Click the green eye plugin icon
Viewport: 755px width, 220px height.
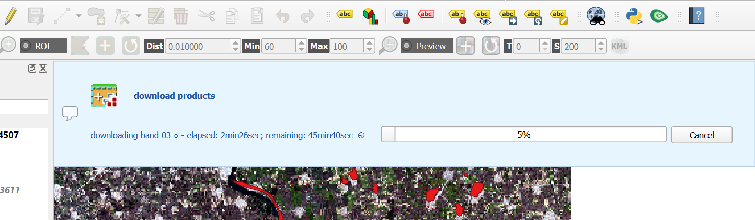coord(659,16)
